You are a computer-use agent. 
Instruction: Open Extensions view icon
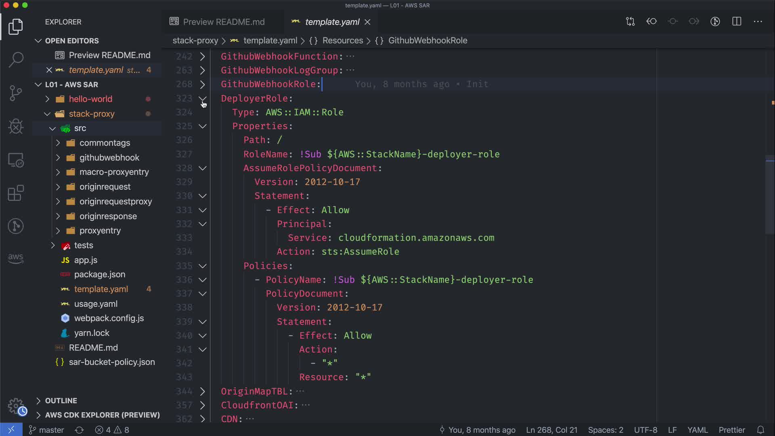pos(16,193)
